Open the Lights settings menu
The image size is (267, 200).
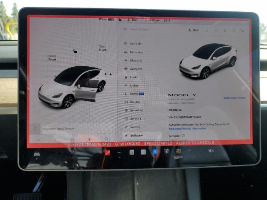pos(131,85)
